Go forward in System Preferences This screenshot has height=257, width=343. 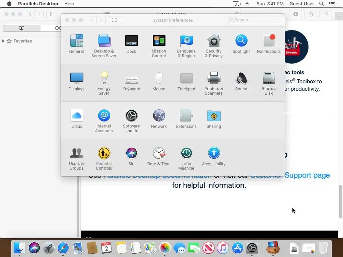coord(101,20)
